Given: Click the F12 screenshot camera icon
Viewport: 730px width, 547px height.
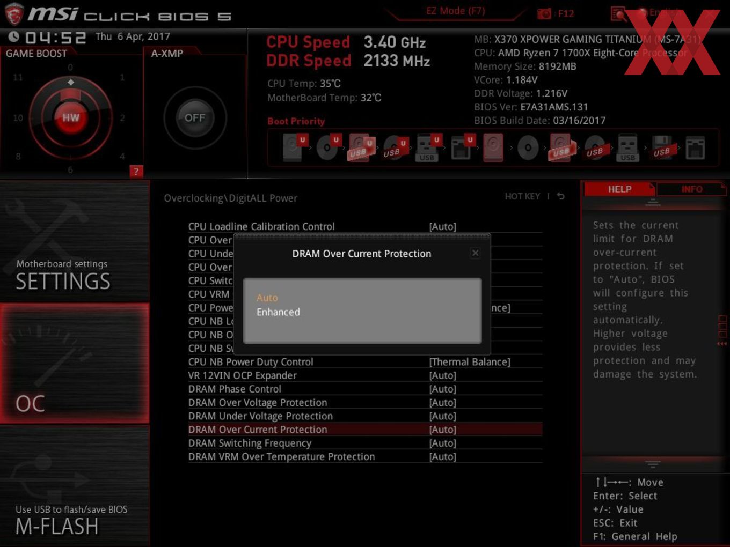Looking at the screenshot, I should tap(544, 13).
